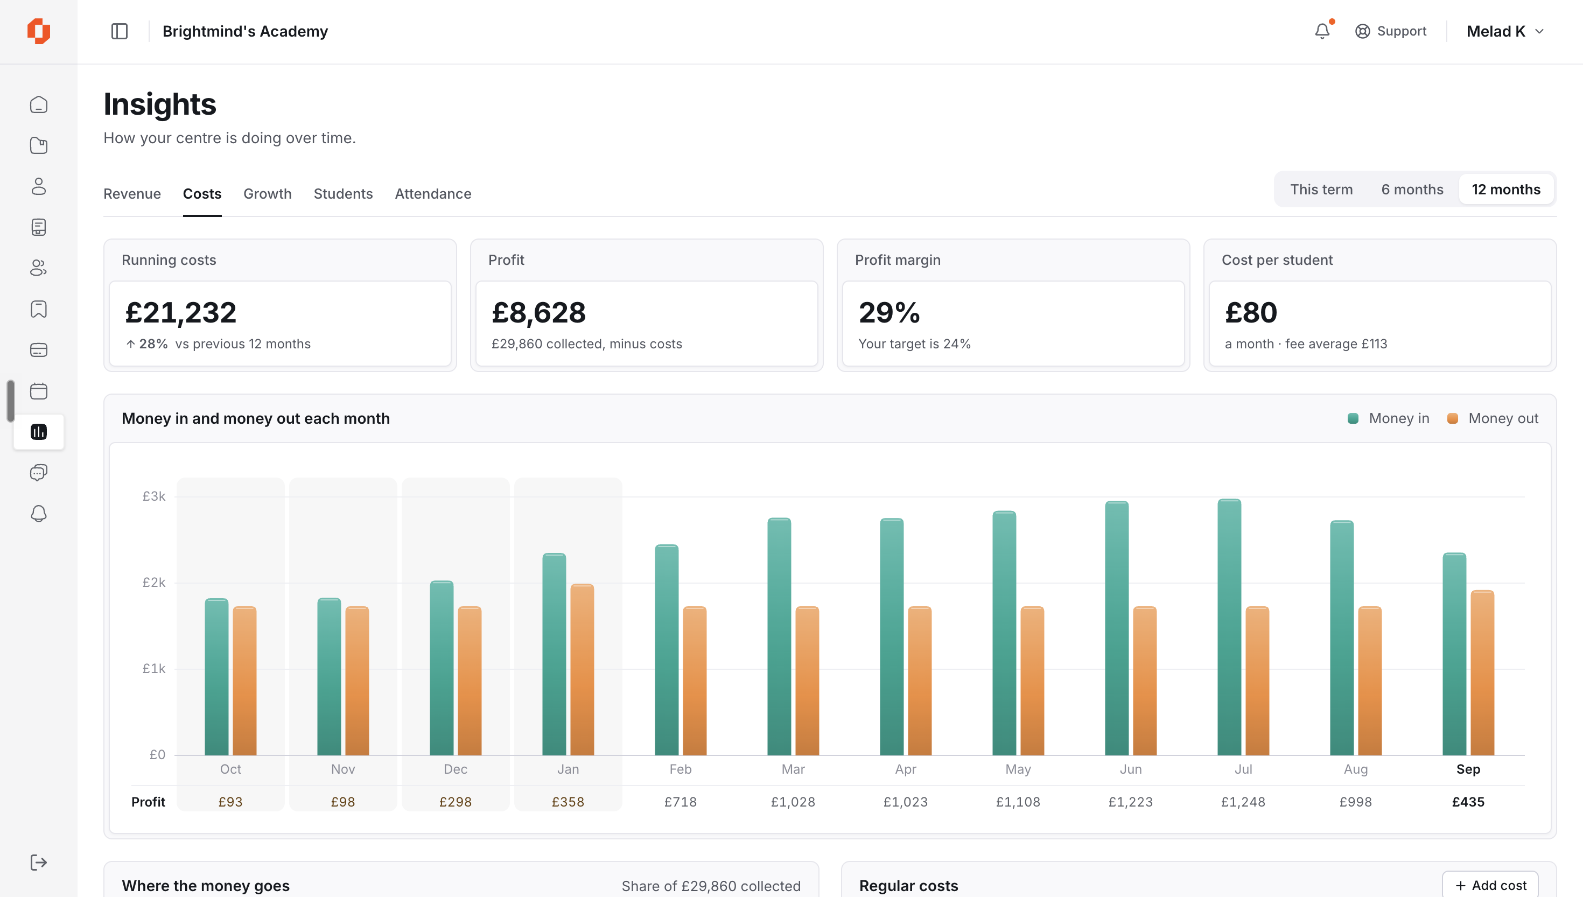
Task: Click the Cost per student £80 card
Action: (1379, 306)
